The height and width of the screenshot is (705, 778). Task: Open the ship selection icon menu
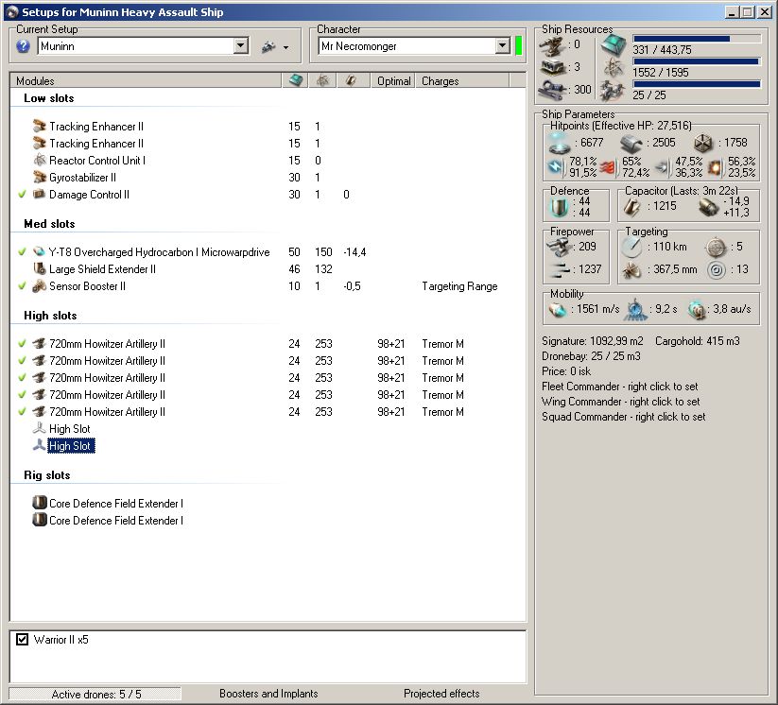click(x=268, y=47)
